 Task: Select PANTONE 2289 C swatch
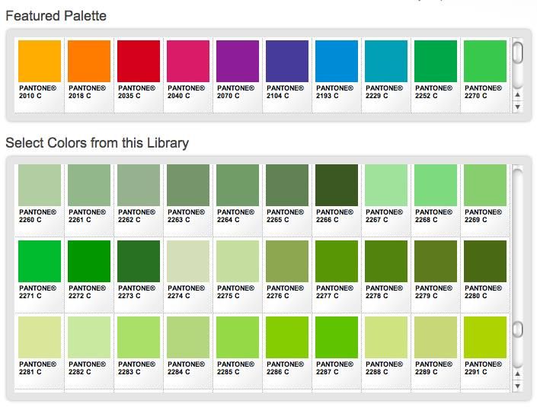[435, 337]
